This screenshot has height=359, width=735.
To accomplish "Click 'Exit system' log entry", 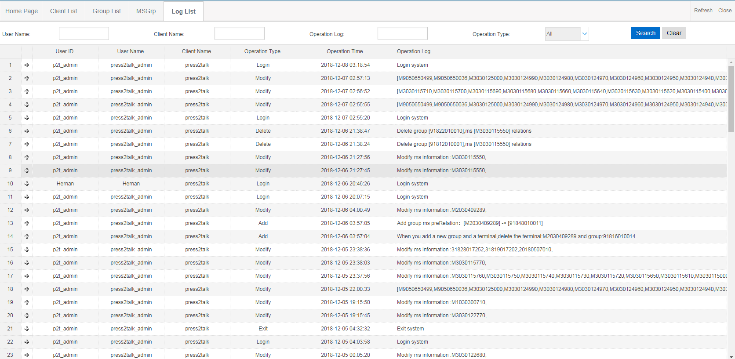I will [x=411, y=329].
